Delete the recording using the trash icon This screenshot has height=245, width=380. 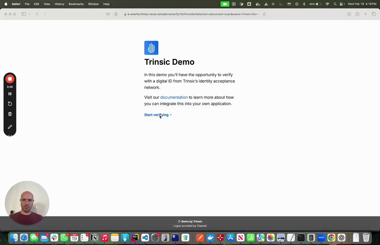point(10,114)
